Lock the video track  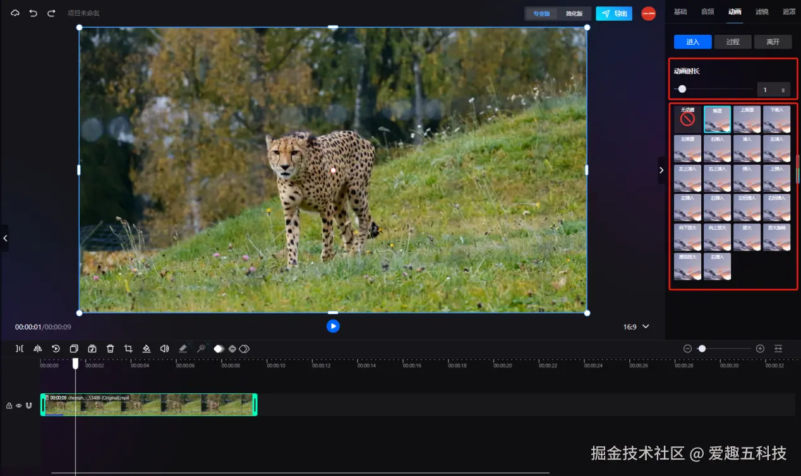pos(9,405)
